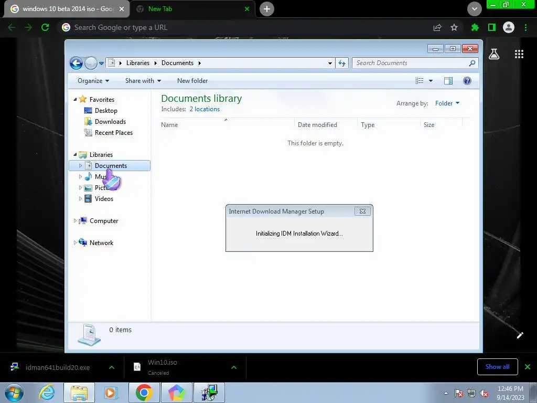This screenshot has width=537, height=403.
Task: Close the New Tab browser tab
Action: [247, 9]
